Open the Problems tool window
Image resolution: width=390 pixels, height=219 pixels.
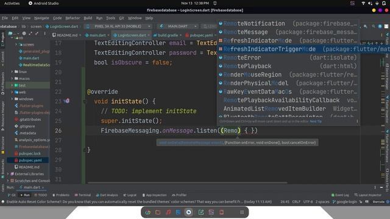(61, 195)
